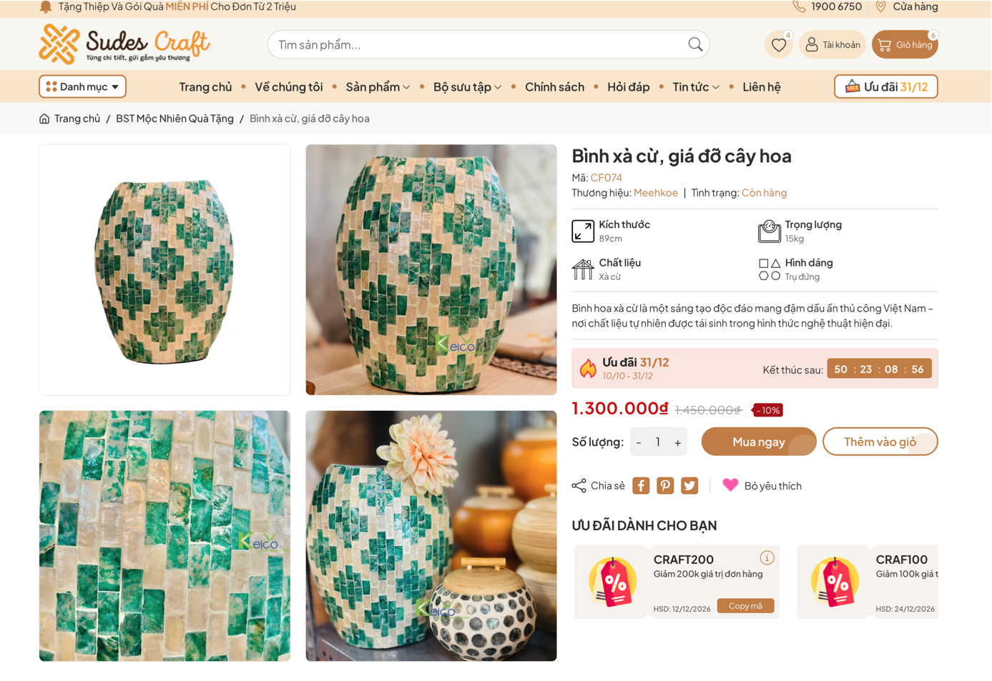Image resolution: width=992 pixels, height=681 pixels.
Task: Click the CRAFT200 coupon info icon
Action: [x=767, y=558]
